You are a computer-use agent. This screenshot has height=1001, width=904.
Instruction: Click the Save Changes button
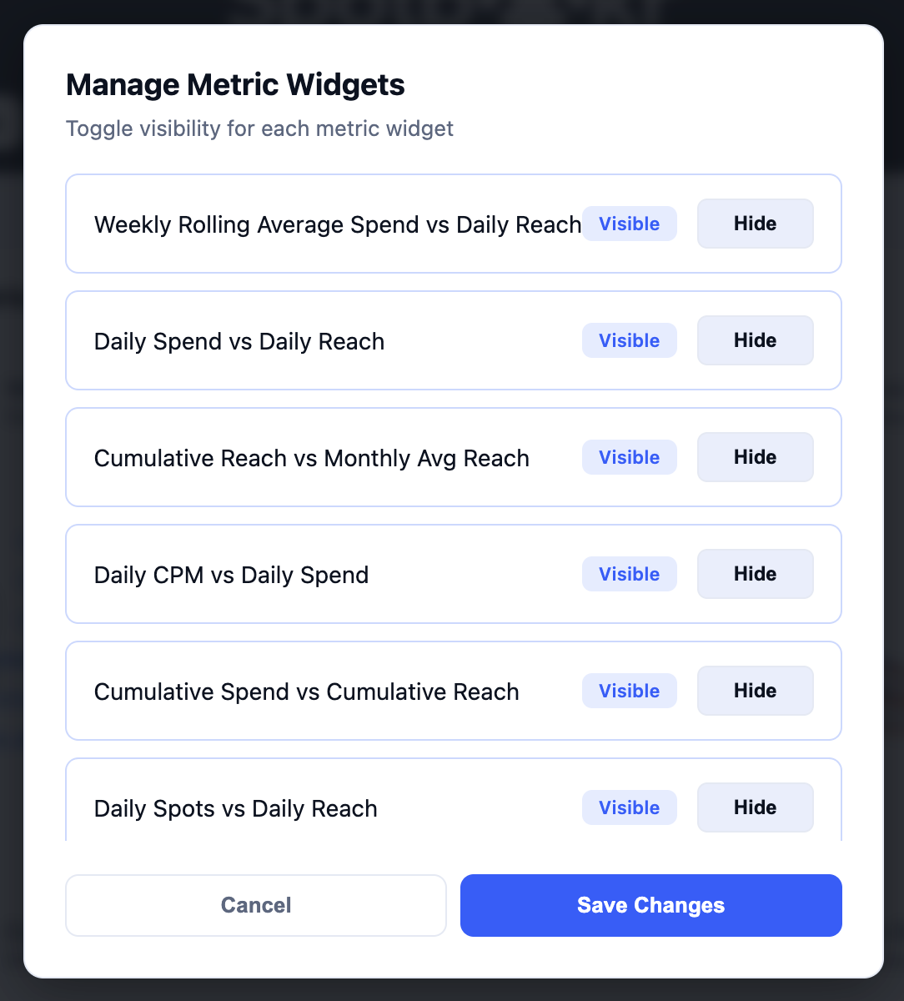coord(650,905)
